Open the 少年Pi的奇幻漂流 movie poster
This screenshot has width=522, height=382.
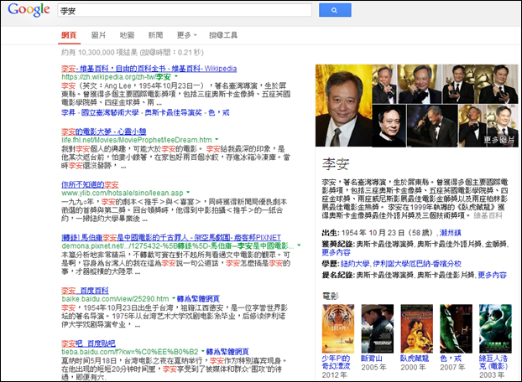tap(338, 328)
